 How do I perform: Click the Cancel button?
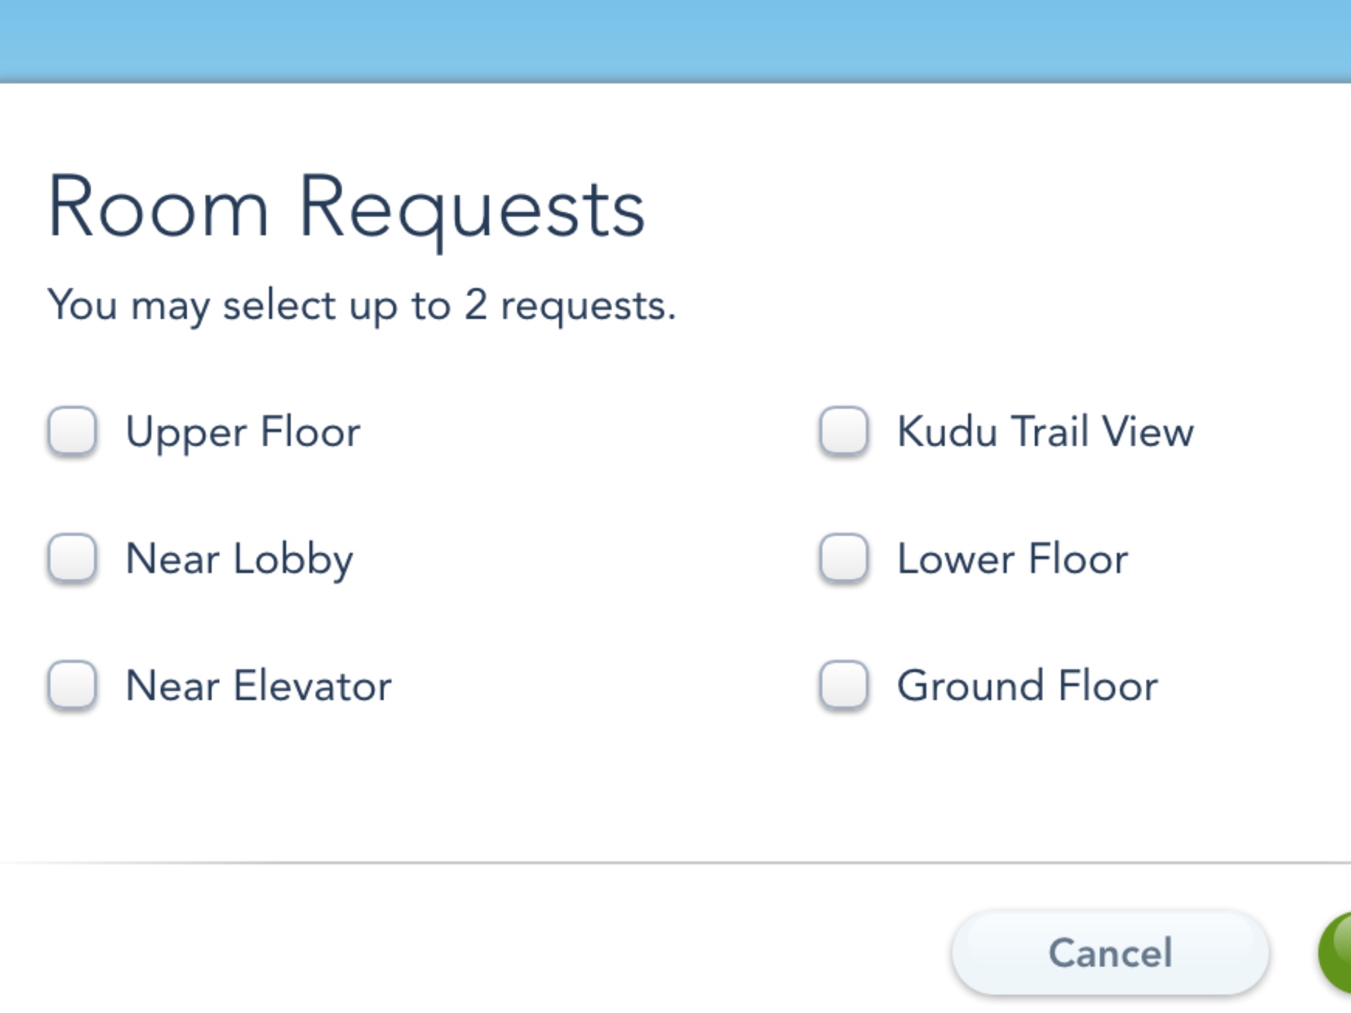[1110, 952]
